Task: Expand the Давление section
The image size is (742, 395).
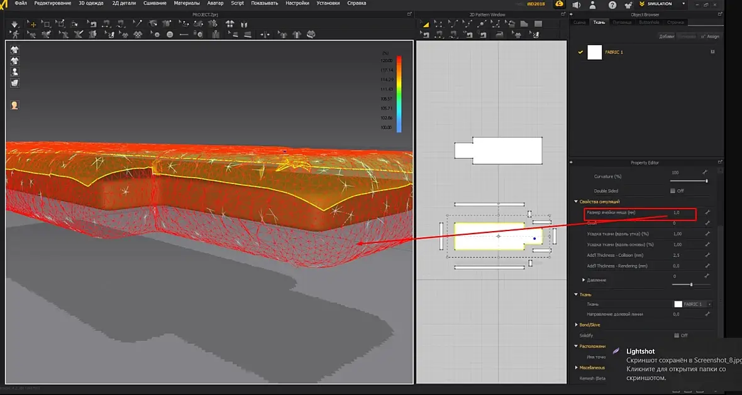Action: pyautogui.click(x=584, y=279)
